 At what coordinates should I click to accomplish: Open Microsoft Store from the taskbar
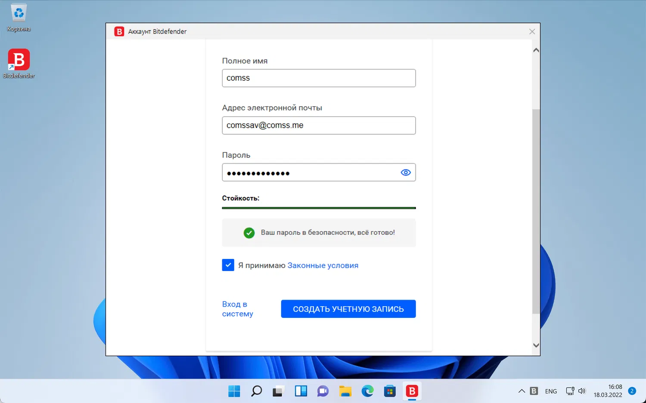(x=390, y=391)
